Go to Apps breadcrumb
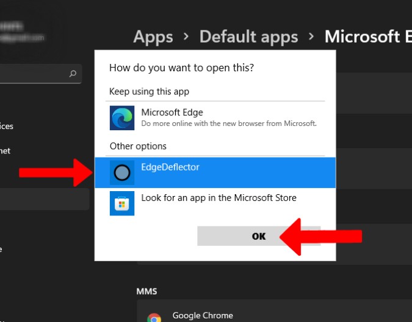This screenshot has height=322, width=412. coord(153,37)
